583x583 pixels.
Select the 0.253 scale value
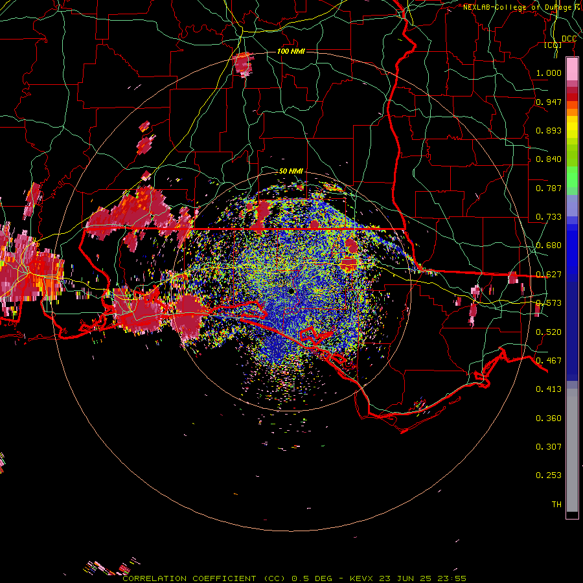[x=549, y=475]
